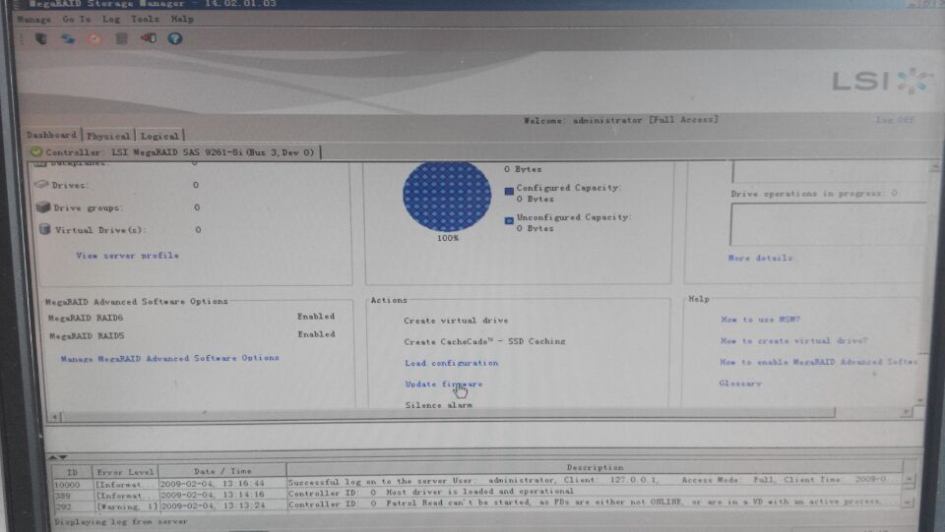Switch to the Physical tab
The width and height of the screenshot is (945, 532).
tap(108, 136)
